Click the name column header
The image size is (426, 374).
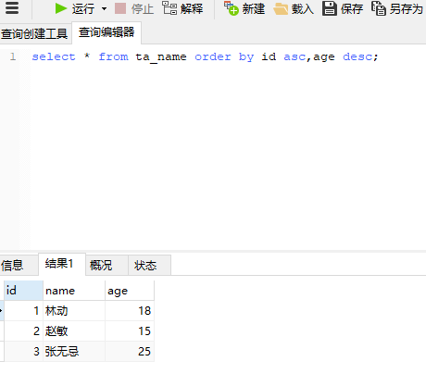[74, 291]
